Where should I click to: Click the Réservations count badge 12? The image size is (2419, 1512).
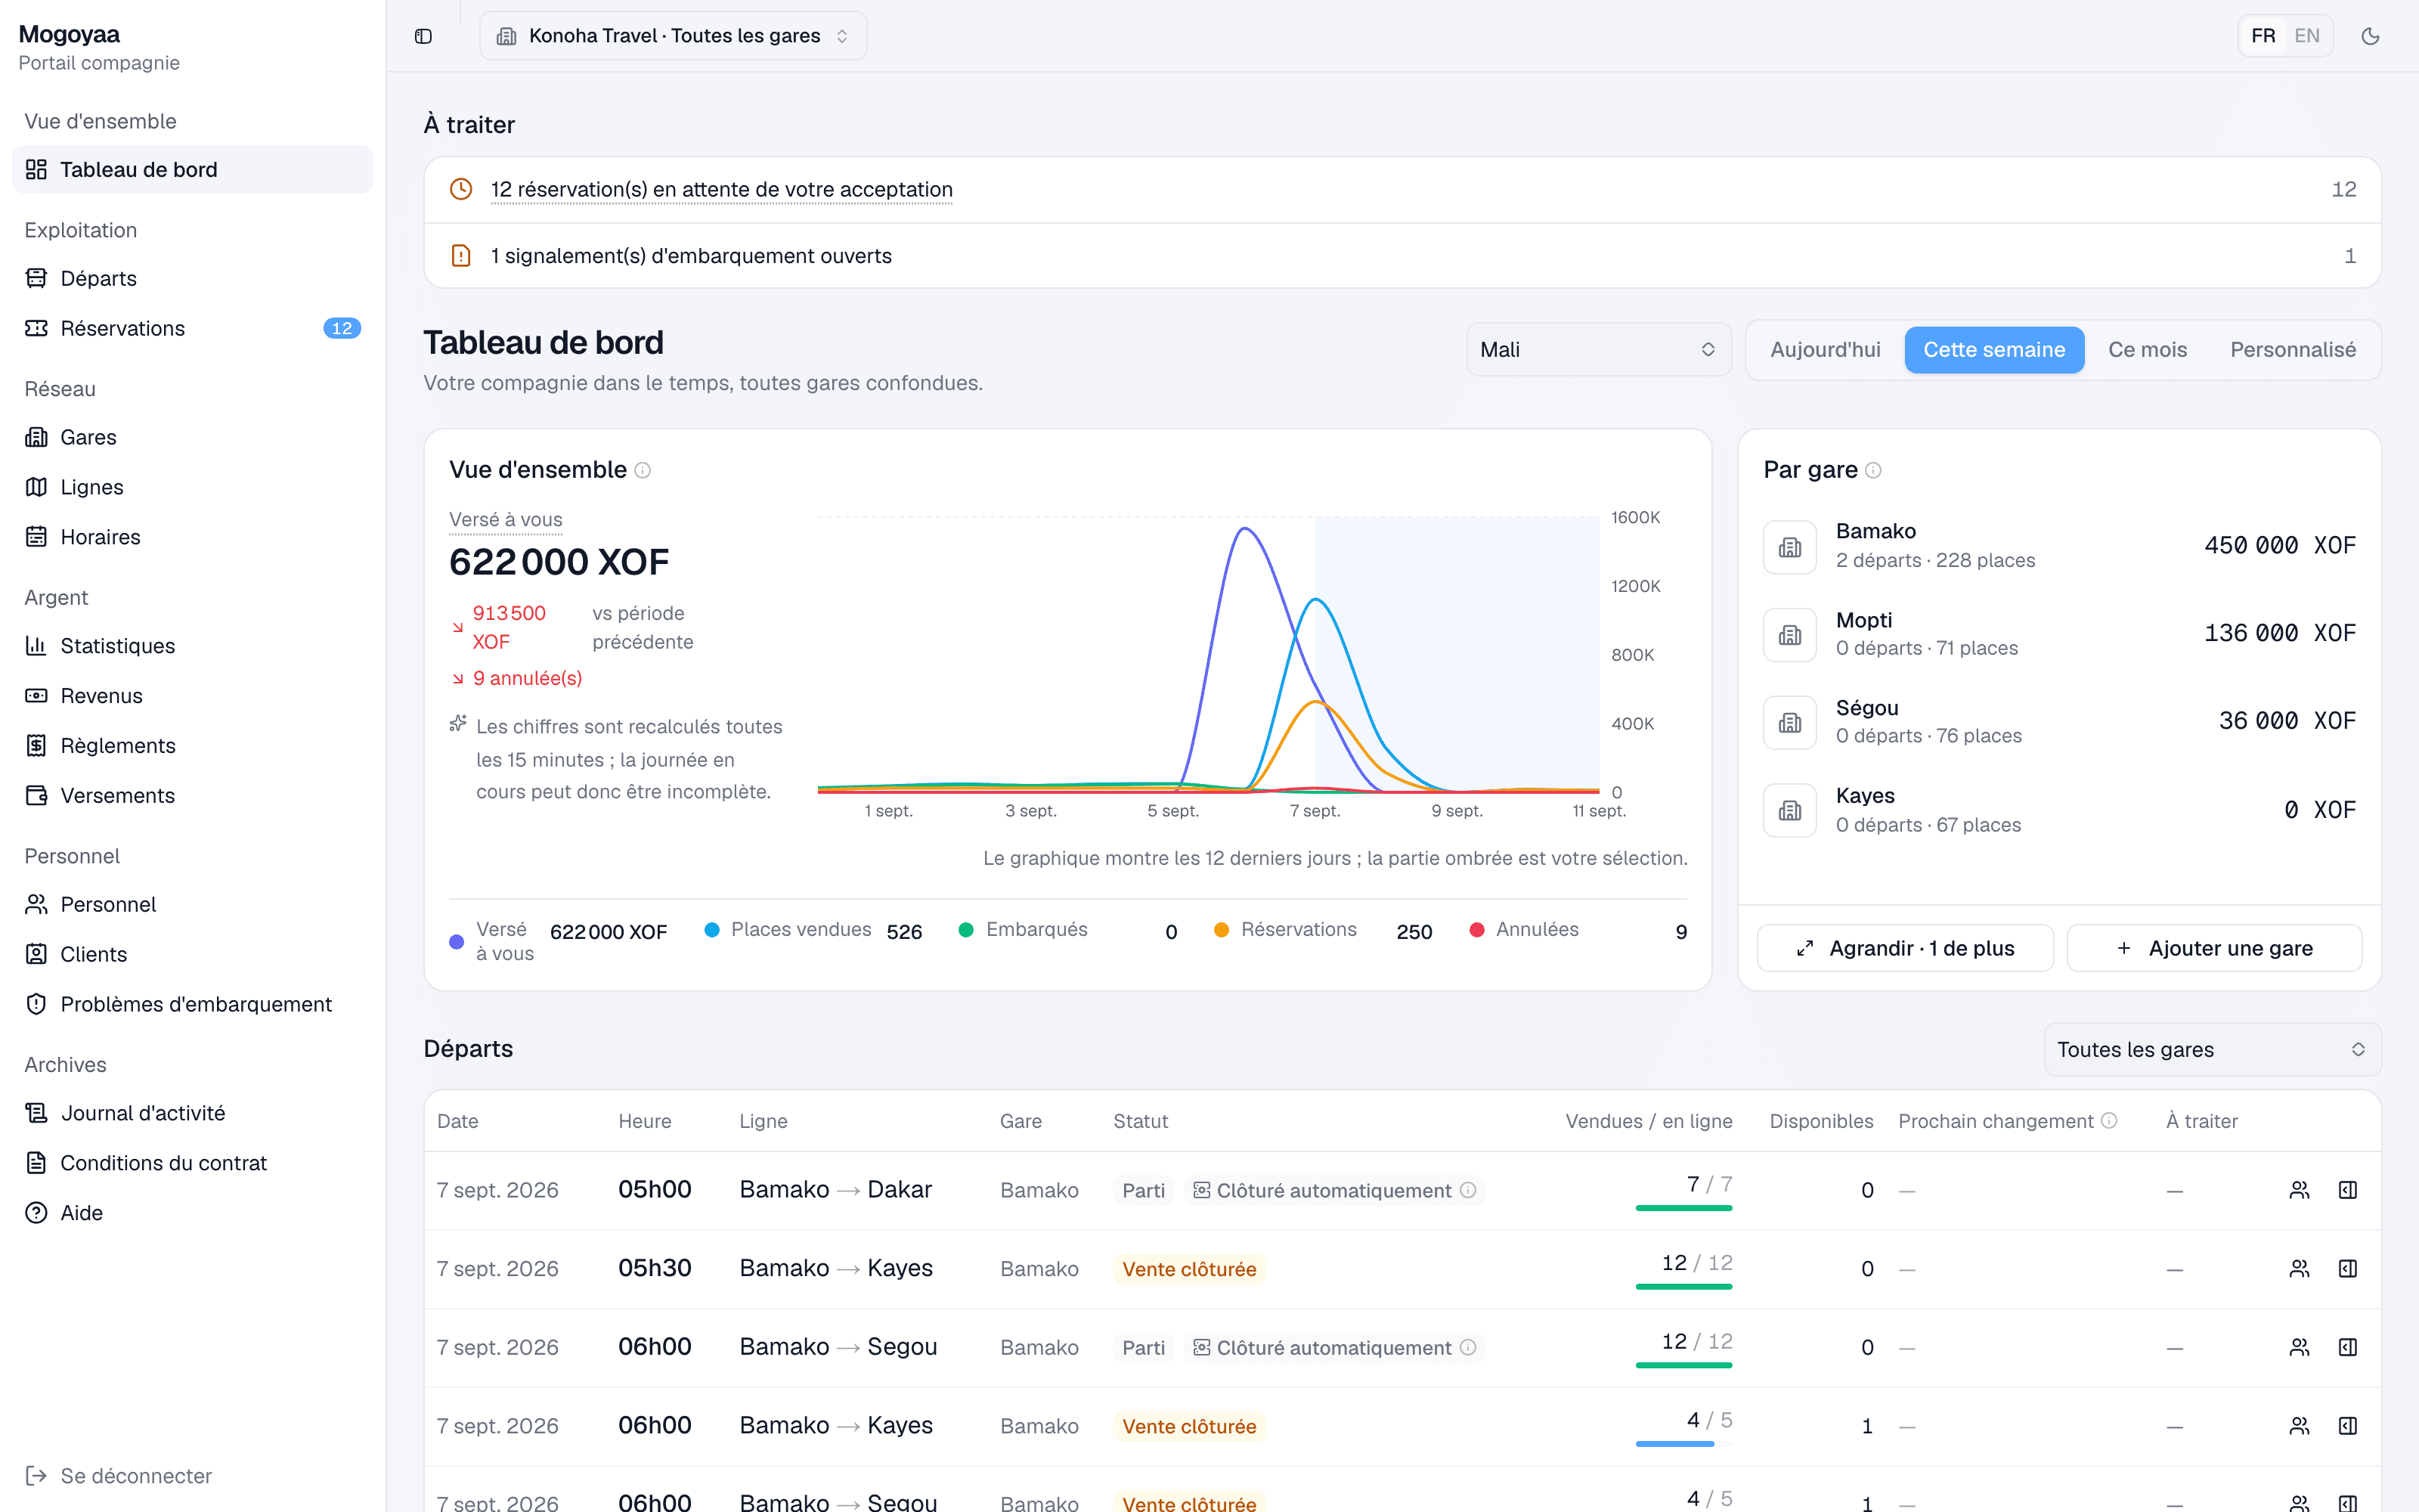[x=342, y=328]
